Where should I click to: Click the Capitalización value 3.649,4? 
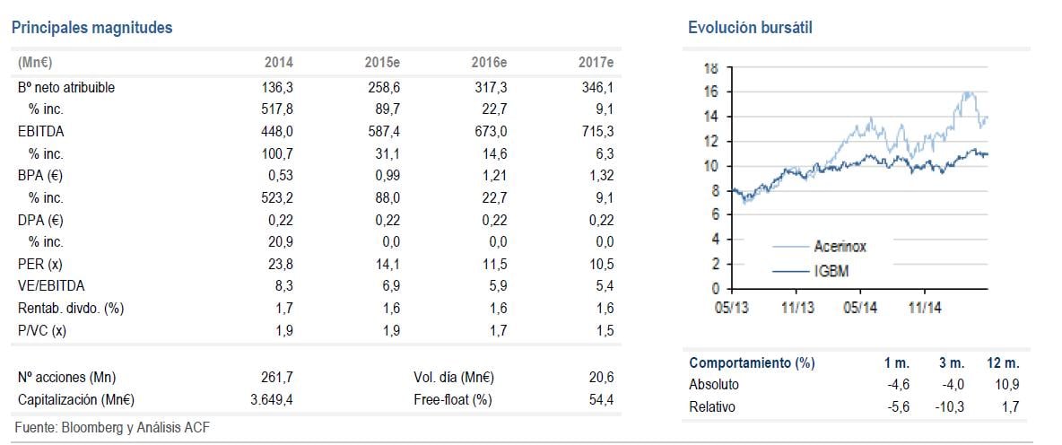pos(270,400)
